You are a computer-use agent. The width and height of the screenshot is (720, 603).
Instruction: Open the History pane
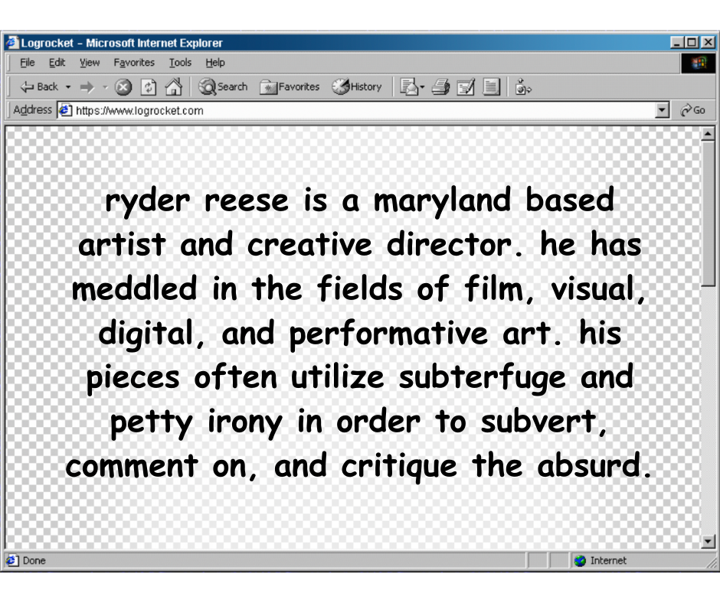357,87
